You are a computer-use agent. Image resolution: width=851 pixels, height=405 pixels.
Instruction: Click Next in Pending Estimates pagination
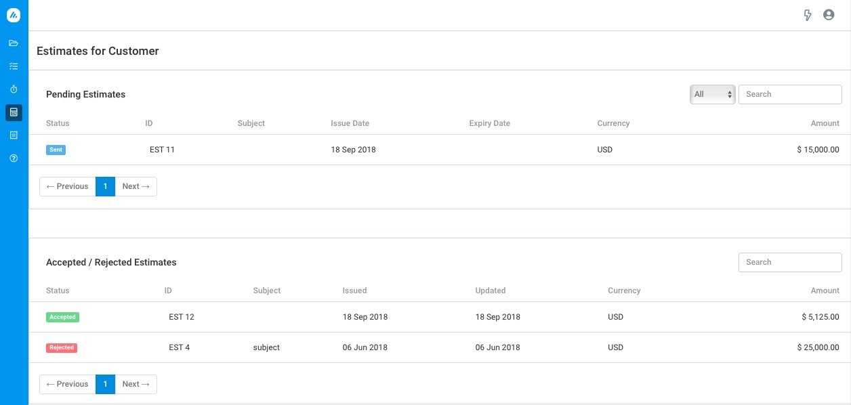136,186
